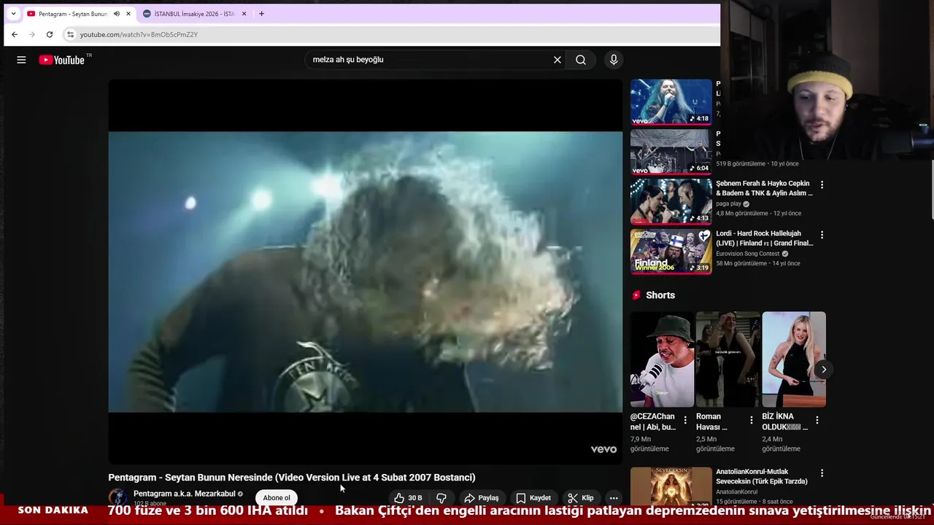Click the Shorts section logo icon
934x525 pixels.
pos(636,295)
